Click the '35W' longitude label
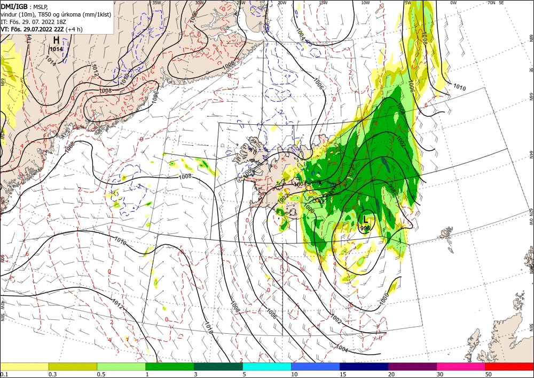The height and width of the screenshot is (378, 534). coord(156,2)
